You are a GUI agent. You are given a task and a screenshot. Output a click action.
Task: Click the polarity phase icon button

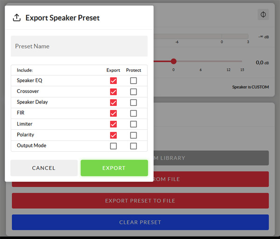[x=263, y=14]
